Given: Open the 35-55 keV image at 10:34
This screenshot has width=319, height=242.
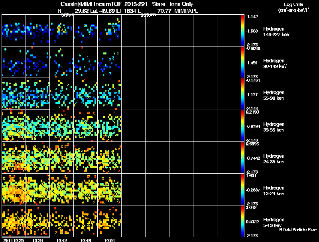Looking at the screenshot, I should pyautogui.click(x=37, y=126).
